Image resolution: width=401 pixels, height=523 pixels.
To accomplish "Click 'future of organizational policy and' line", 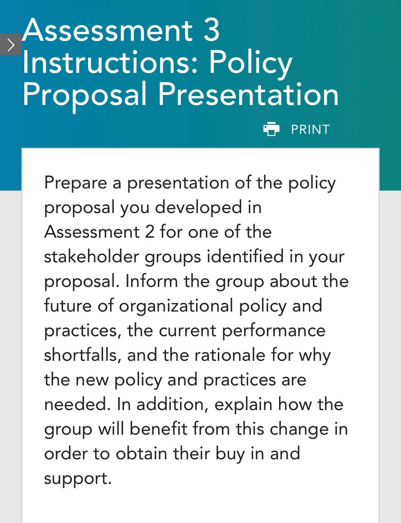I will tap(183, 306).
